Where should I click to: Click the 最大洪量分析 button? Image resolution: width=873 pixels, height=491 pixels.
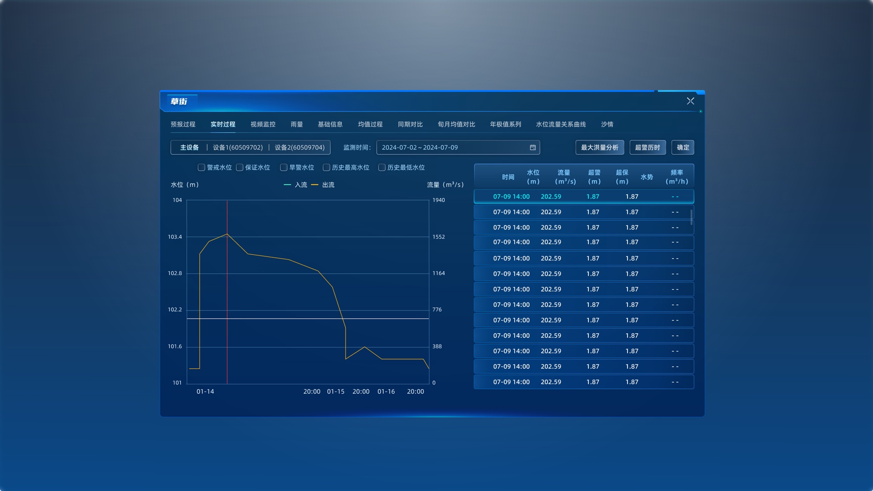coord(599,147)
